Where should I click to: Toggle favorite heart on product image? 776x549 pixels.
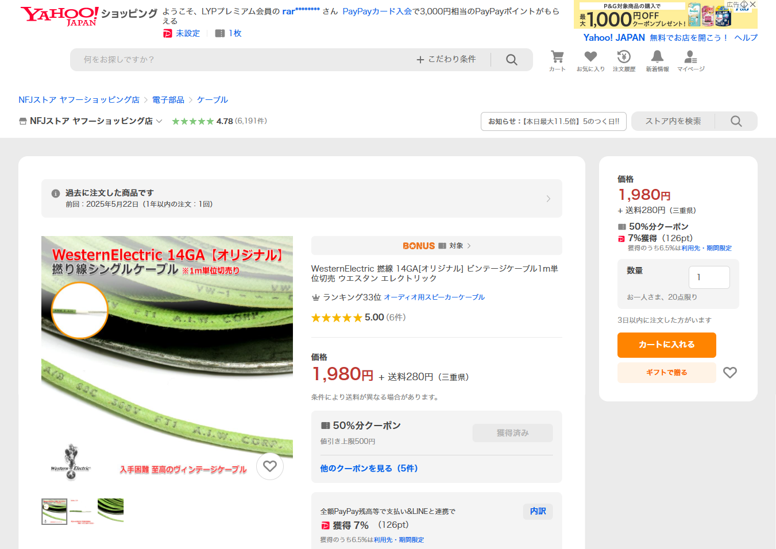[x=270, y=466]
